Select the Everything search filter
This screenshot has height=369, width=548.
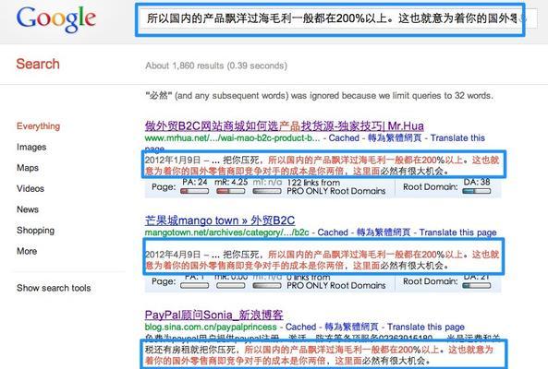38,126
